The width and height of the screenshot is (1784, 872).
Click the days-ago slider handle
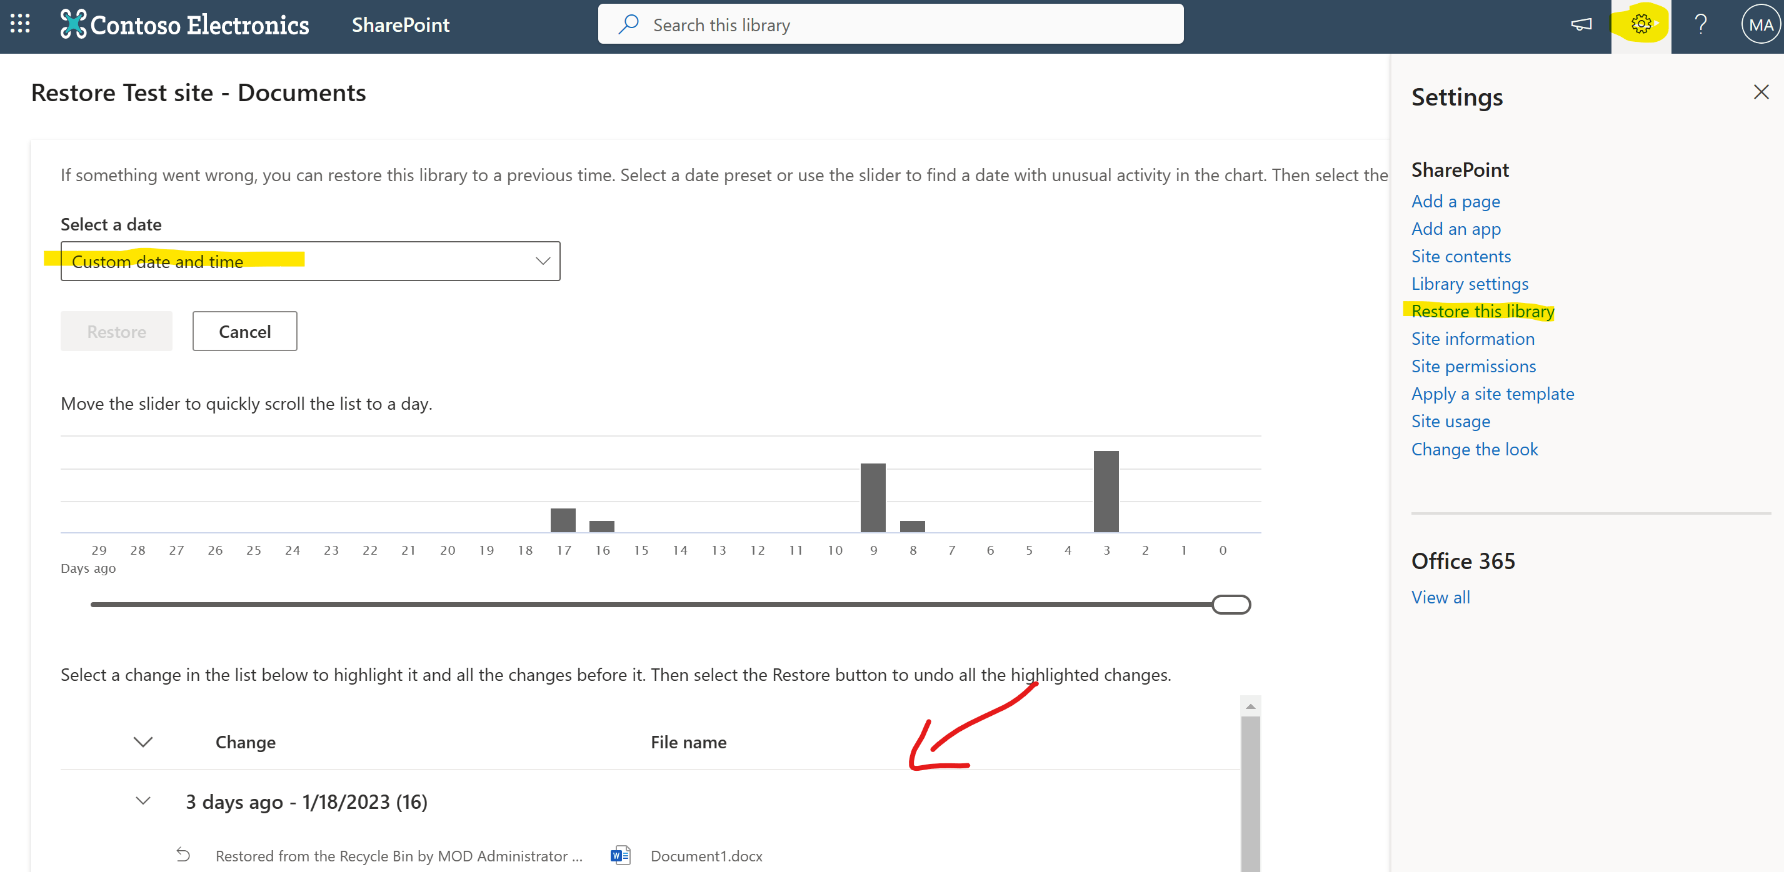click(1231, 604)
